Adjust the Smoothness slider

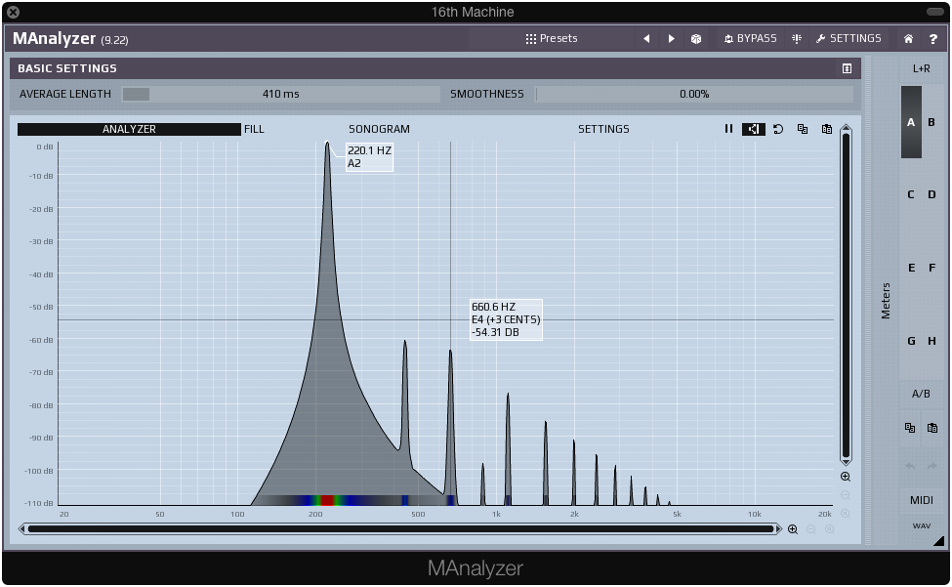tap(694, 94)
